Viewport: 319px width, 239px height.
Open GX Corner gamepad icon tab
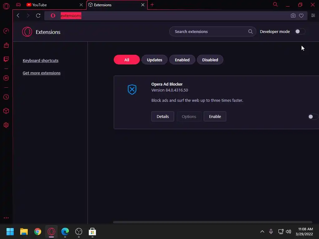tap(18, 5)
